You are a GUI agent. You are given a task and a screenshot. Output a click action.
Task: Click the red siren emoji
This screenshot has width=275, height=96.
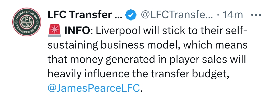pyautogui.click(x=54, y=30)
